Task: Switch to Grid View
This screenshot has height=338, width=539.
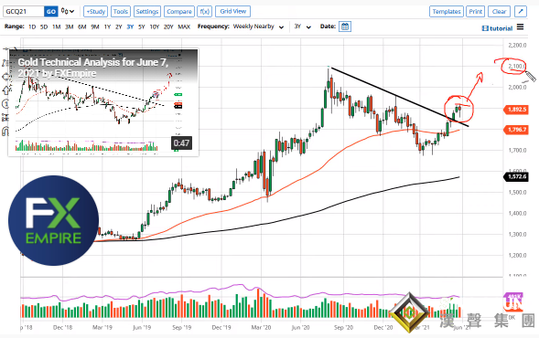Action: click(x=232, y=11)
